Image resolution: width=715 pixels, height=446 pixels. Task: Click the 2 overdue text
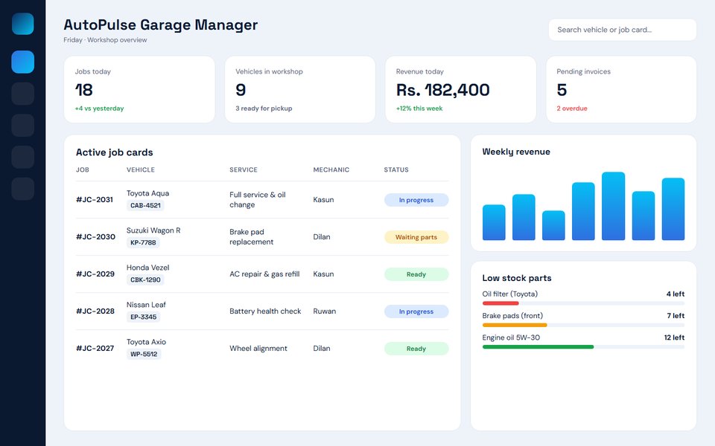point(572,109)
